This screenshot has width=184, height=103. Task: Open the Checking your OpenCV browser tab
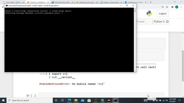pyautogui.click(x=135, y=2)
